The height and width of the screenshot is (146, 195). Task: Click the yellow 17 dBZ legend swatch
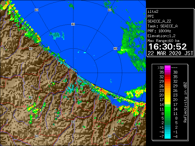[168, 100]
